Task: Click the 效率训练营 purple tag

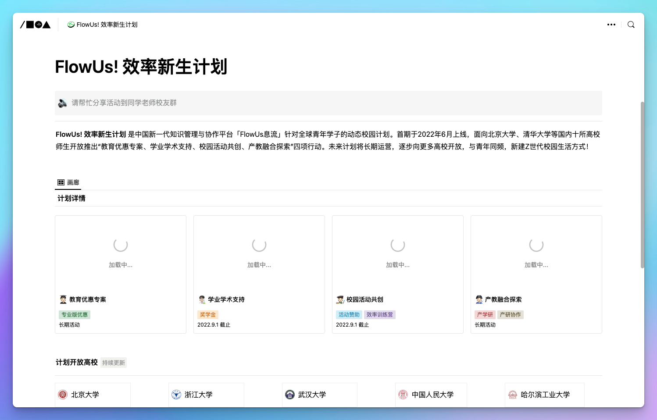Action: 380,315
